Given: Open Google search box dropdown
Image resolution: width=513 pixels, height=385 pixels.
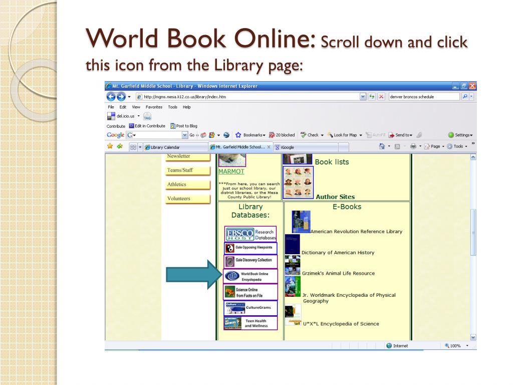Looking at the screenshot, I should [184, 135].
